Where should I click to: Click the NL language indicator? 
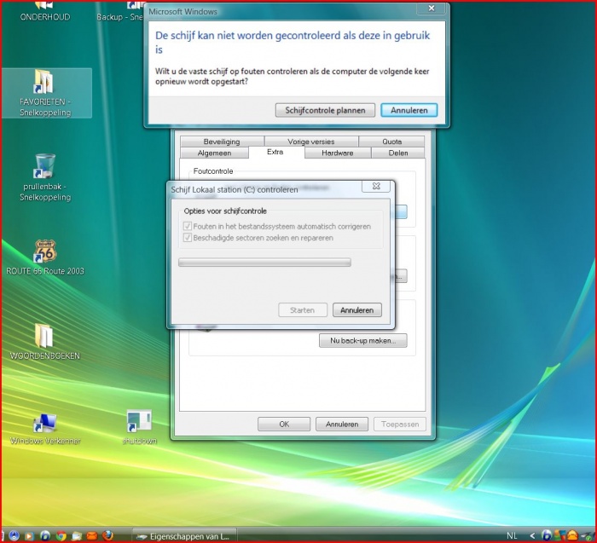click(512, 535)
